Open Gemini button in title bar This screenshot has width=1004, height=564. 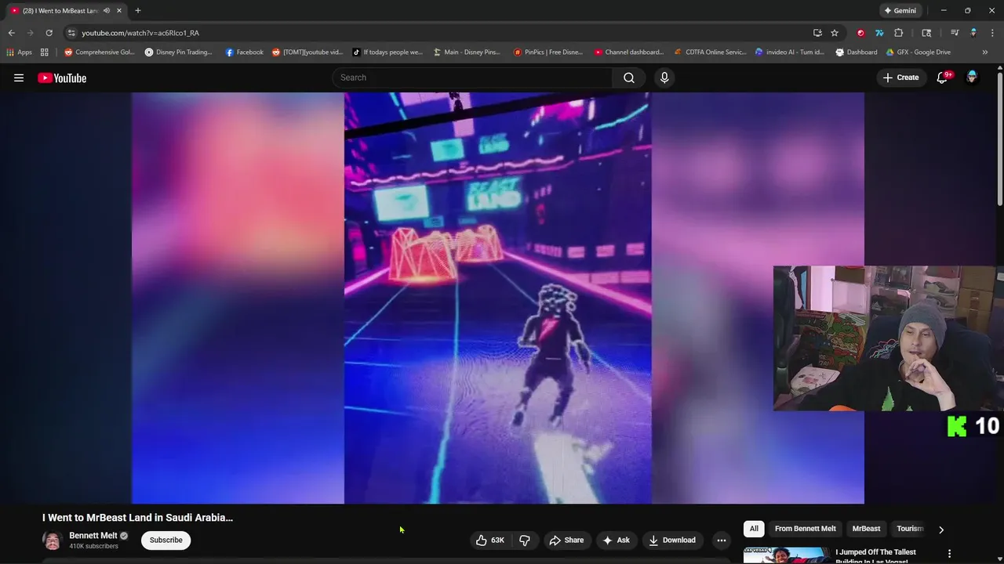pos(899,10)
